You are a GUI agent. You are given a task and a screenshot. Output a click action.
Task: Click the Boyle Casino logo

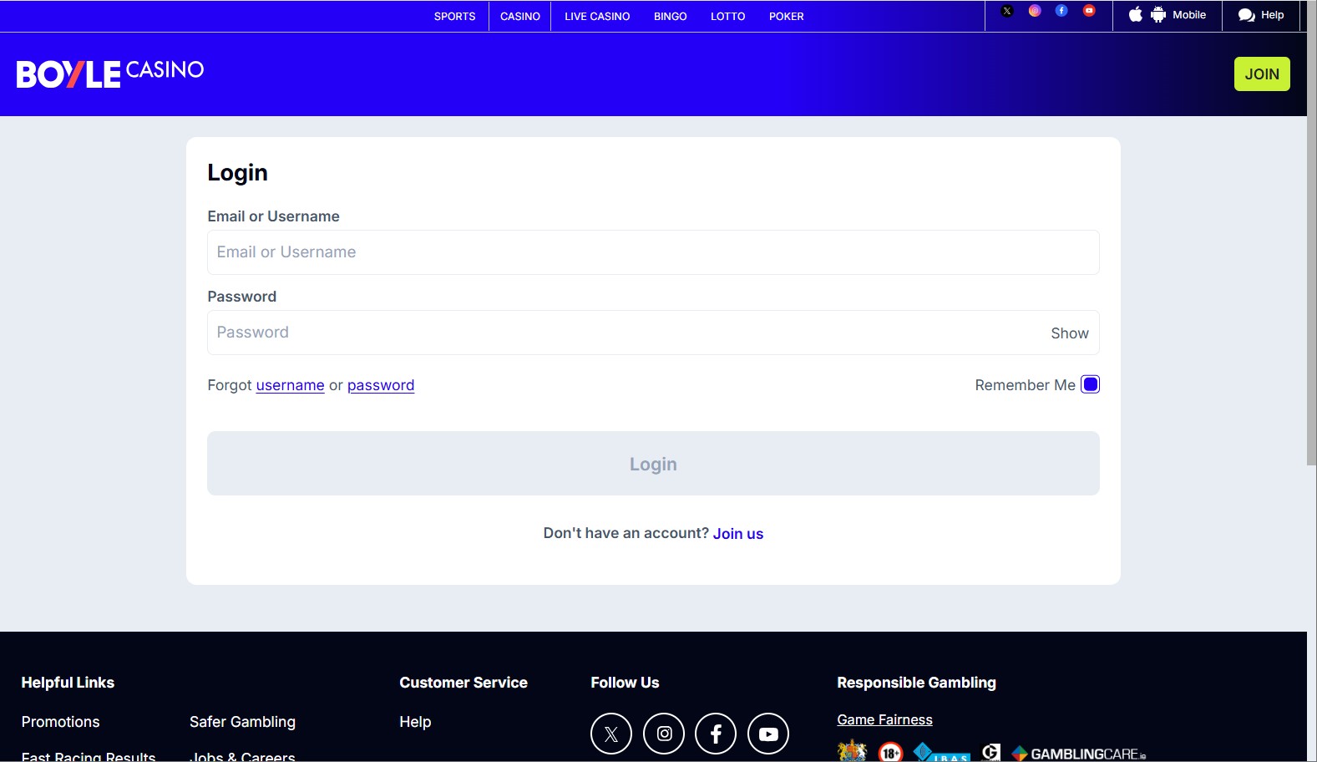point(110,74)
